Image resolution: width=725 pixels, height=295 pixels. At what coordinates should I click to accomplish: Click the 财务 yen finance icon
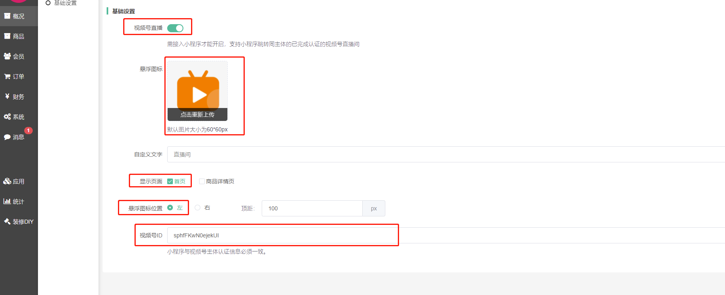click(7, 97)
